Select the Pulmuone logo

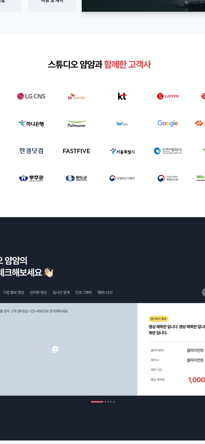76,124
